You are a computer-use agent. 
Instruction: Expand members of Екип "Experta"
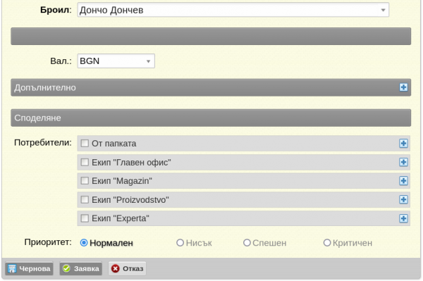[x=403, y=218]
